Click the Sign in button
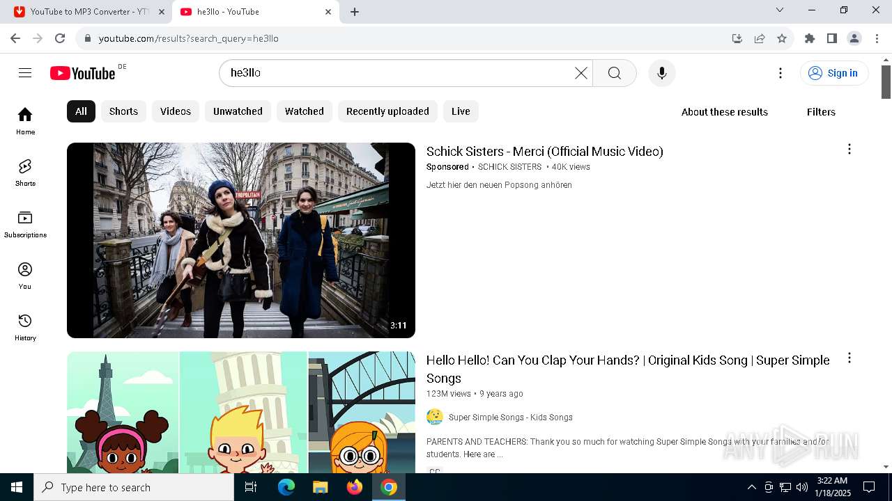The image size is (892, 501). (833, 73)
